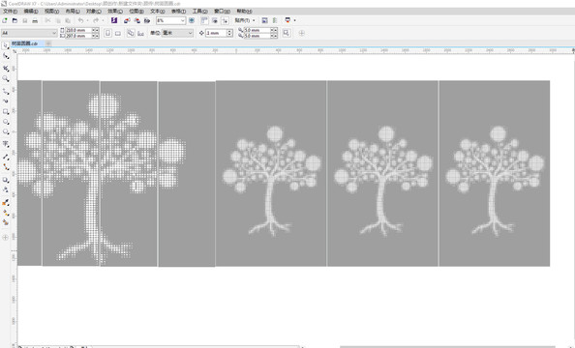Open the zoom level dropdown
Image resolution: width=575 pixels, height=348 pixels.
tap(171, 20)
